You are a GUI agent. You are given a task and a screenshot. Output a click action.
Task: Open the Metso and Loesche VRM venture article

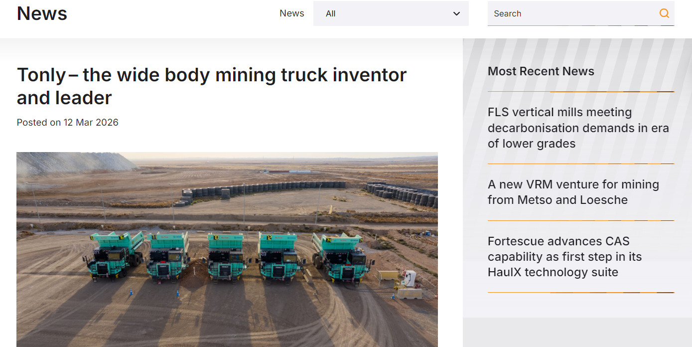point(573,192)
